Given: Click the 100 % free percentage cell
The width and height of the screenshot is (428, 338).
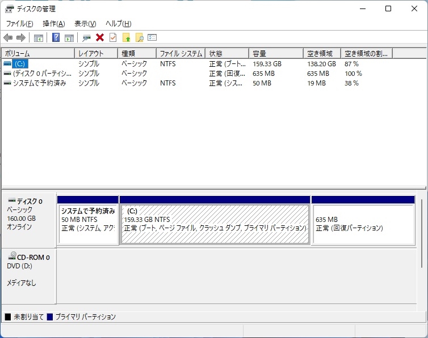Looking at the screenshot, I should 353,74.
